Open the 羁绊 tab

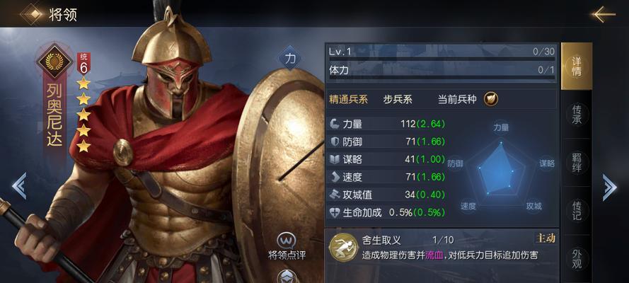point(577,163)
